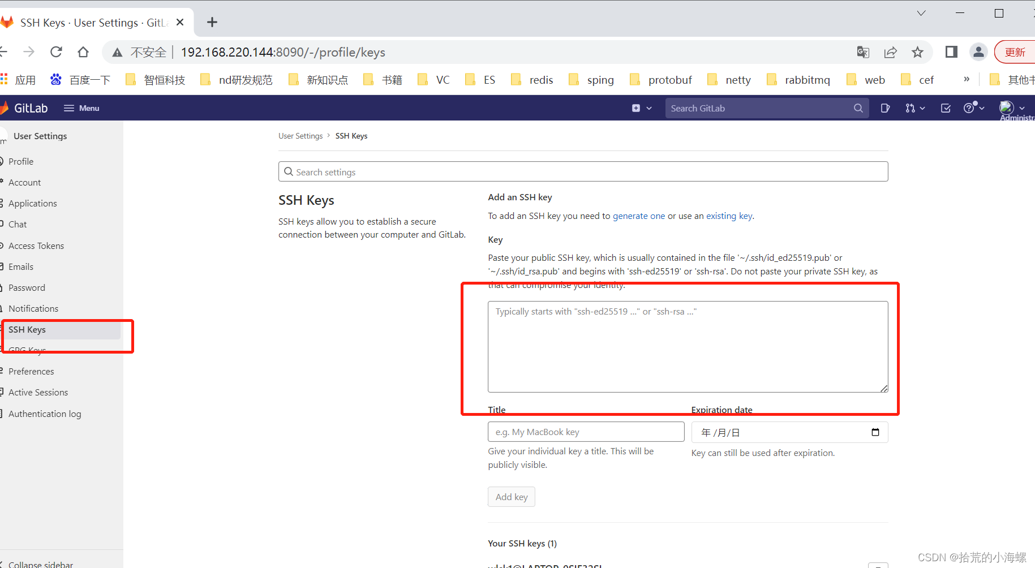
Task: Open the Administrator user avatar dropdown
Action: 1012,107
